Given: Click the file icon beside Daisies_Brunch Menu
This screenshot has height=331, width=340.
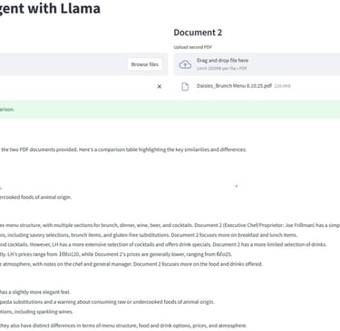Looking at the screenshot, I should (185, 87).
